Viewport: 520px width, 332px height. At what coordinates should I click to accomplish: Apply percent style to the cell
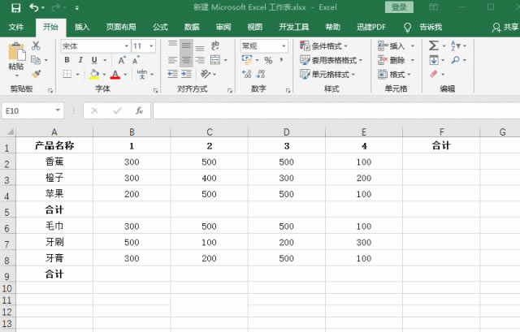[268, 61]
